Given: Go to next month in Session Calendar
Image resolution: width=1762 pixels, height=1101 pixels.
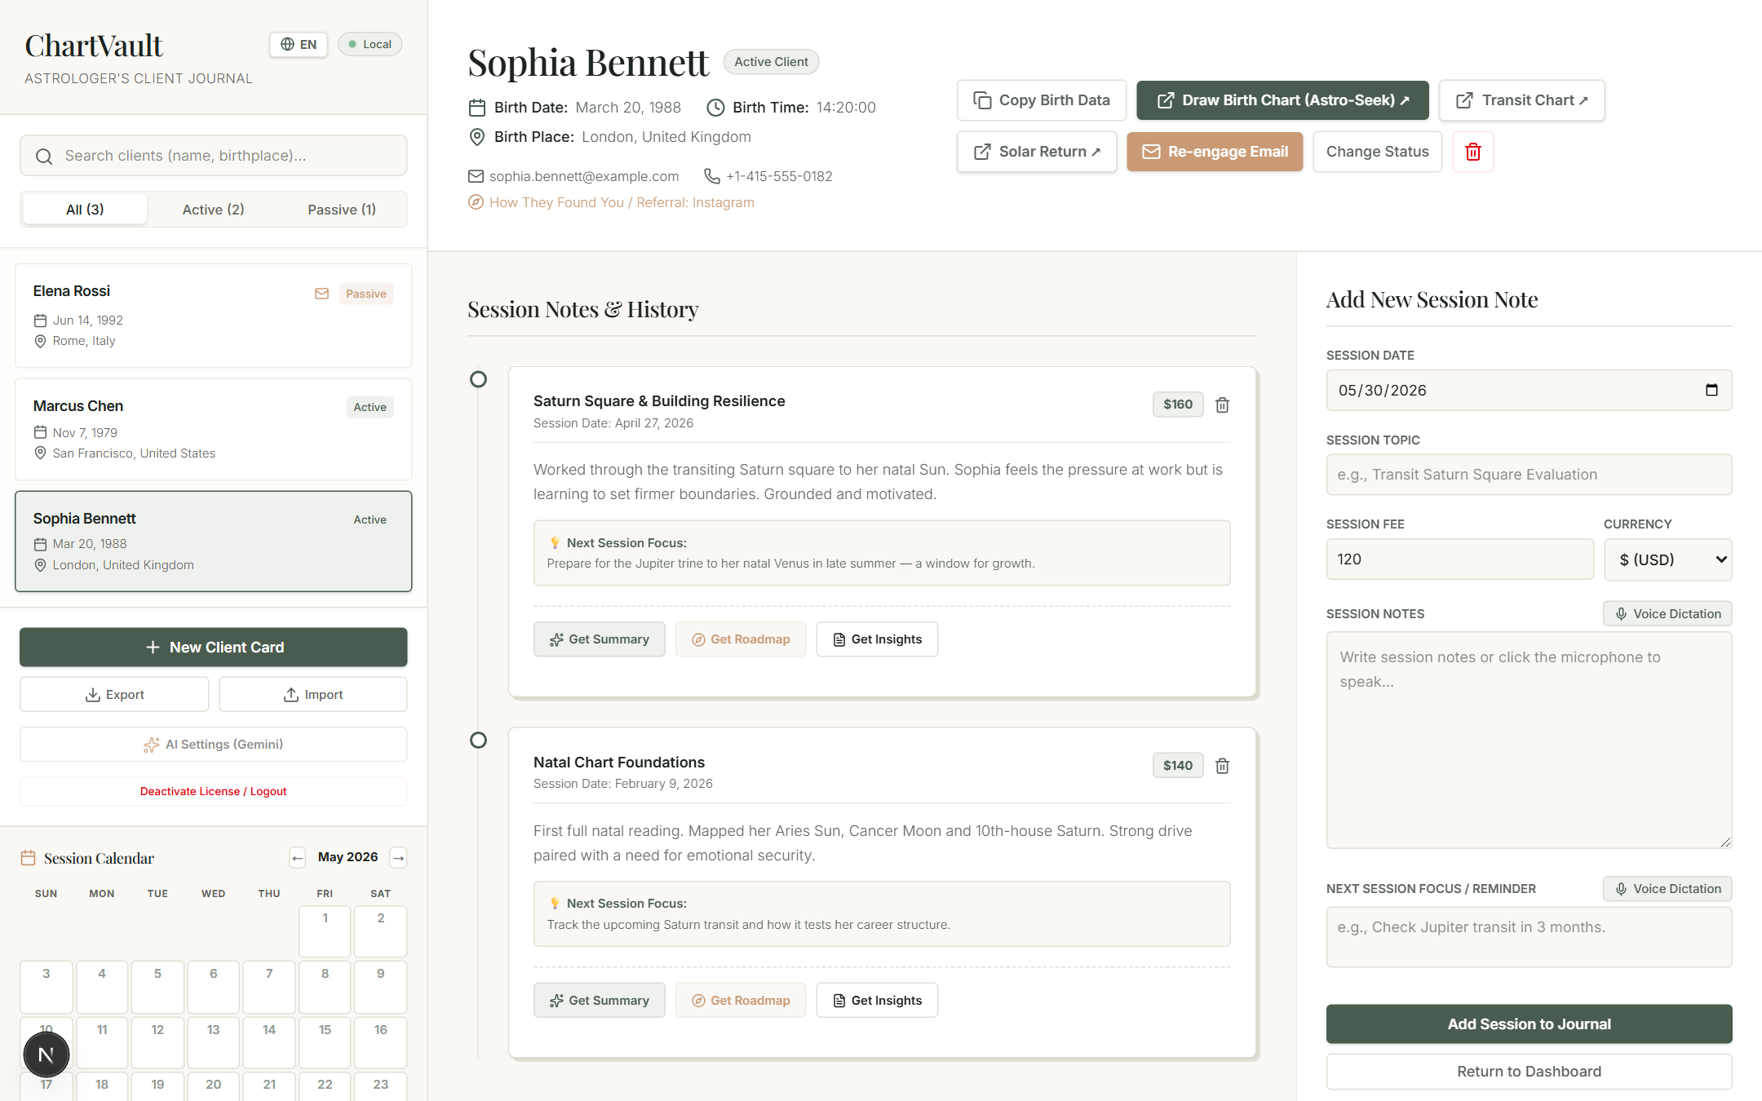Looking at the screenshot, I should pos(398,857).
